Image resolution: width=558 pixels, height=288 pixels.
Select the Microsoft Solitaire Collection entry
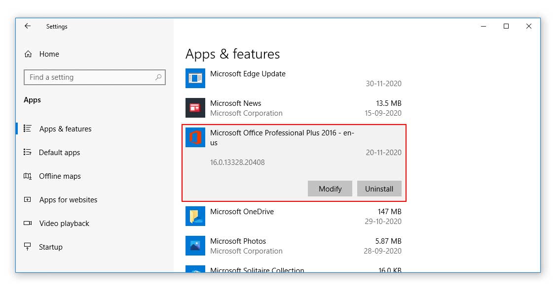click(294, 269)
